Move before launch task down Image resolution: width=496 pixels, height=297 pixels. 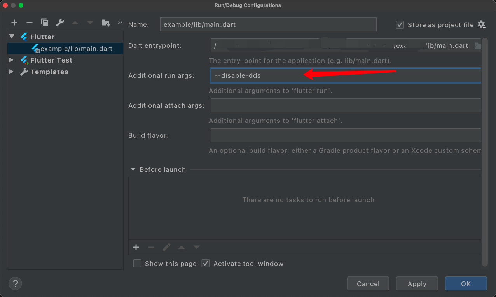tap(197, 247)
